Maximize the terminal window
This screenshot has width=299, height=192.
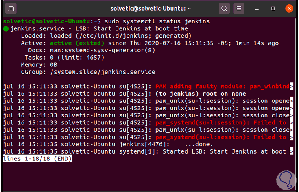coord(273,9)
